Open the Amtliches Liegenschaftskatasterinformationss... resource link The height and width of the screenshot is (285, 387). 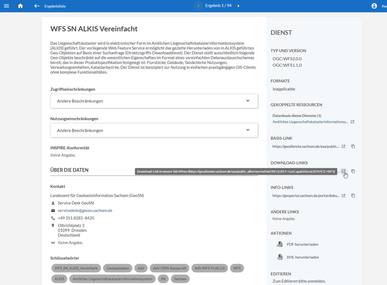click(309, 121)
